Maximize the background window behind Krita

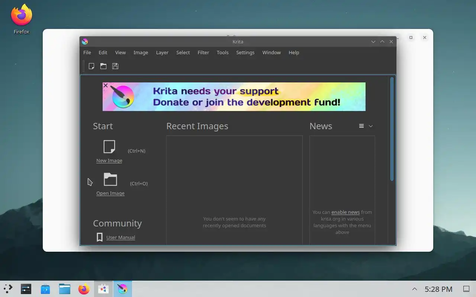click(411, 37)
